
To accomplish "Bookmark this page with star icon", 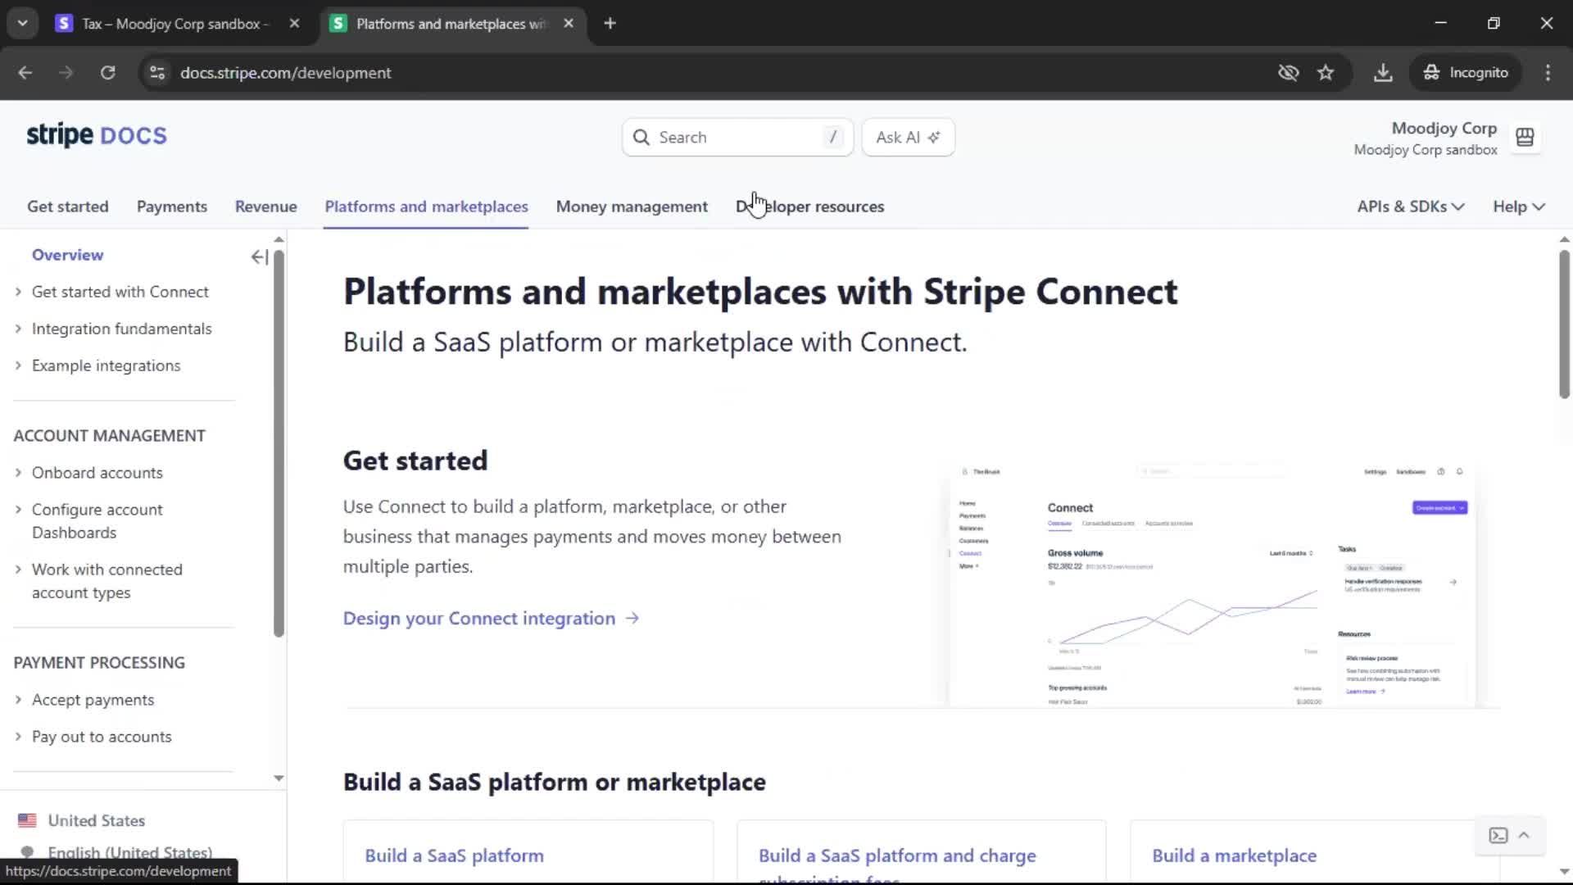I will pyautogui.click(x=1326, y=73).
